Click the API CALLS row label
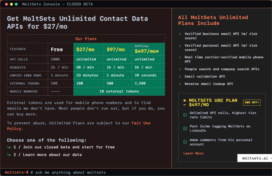This screenshot has height=176, width=272. tap(19, 59)
